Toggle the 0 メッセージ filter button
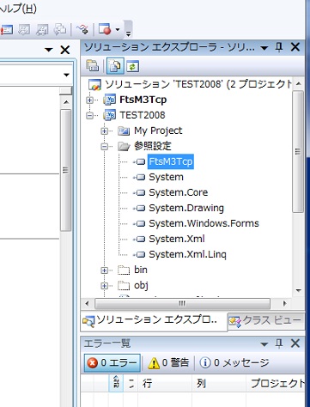Screen dimensions: 310x407 234,363
